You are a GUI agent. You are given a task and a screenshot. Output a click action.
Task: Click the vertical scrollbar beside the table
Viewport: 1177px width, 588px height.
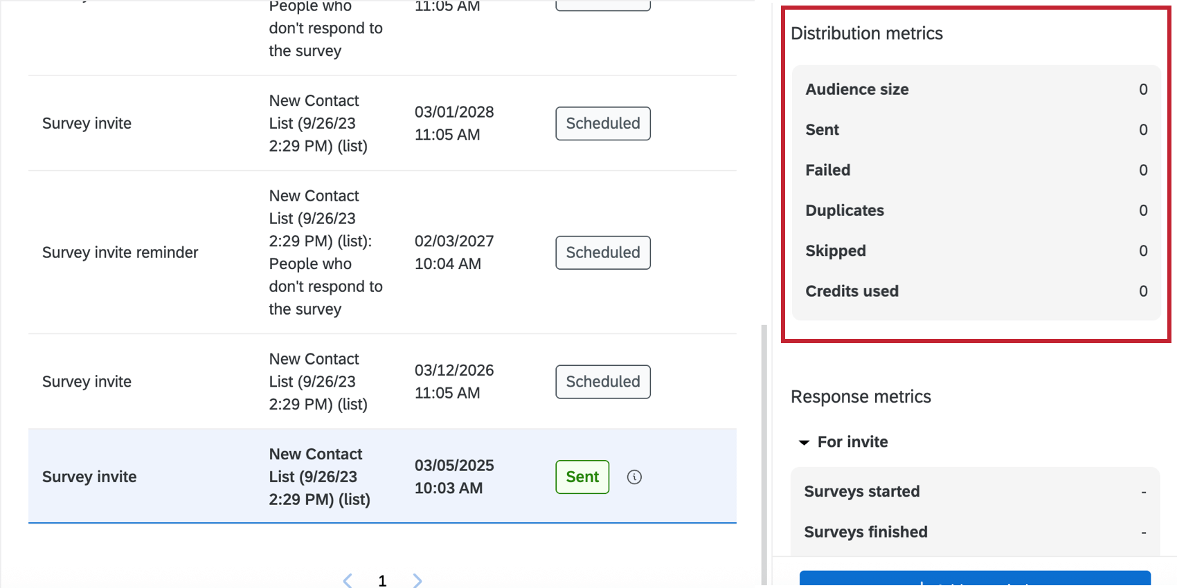click(x=764, y=450)
